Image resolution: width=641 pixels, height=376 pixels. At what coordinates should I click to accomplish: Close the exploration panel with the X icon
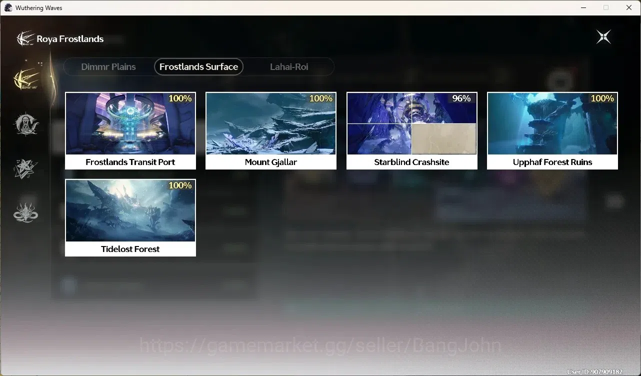[603, 37]
